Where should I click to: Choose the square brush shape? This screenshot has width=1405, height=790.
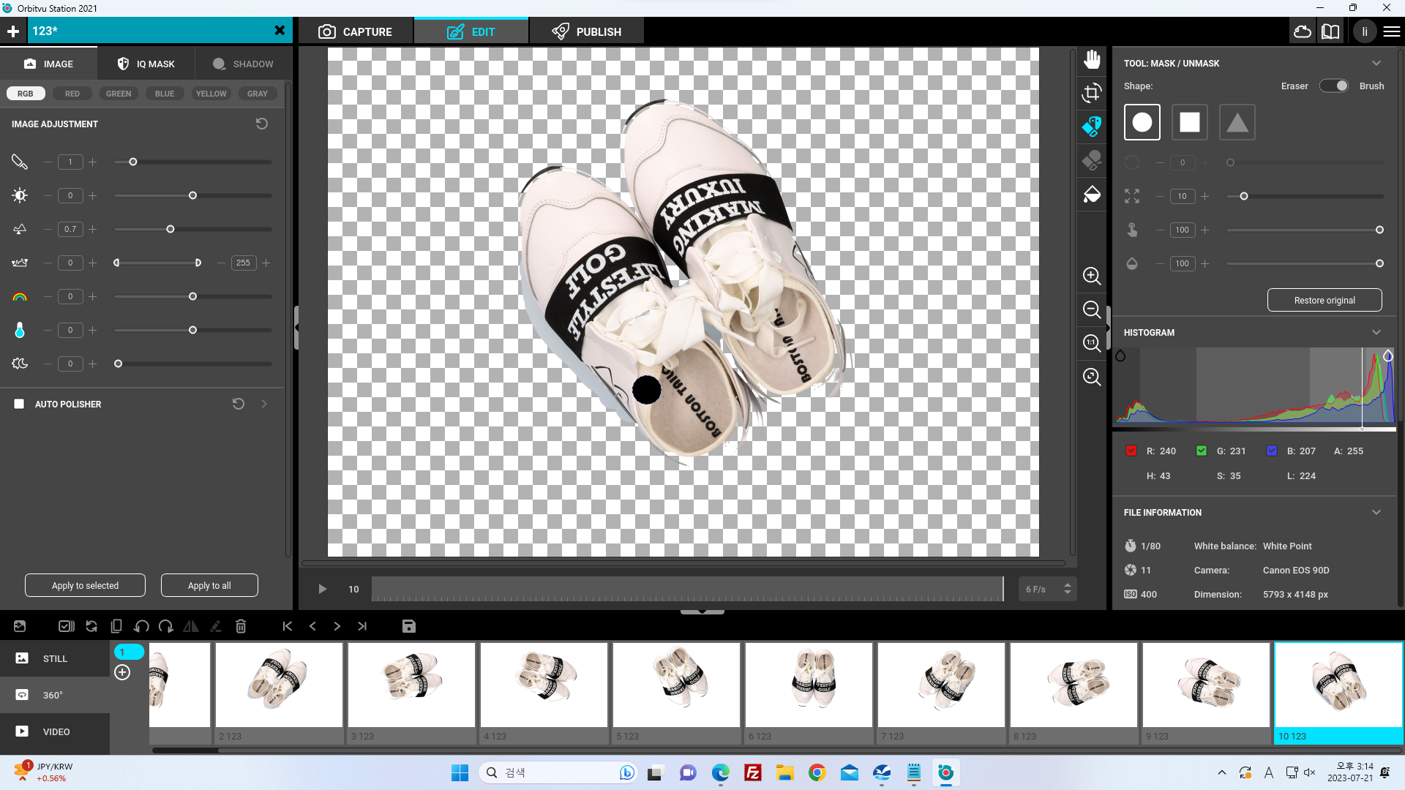click(1190, 122)
